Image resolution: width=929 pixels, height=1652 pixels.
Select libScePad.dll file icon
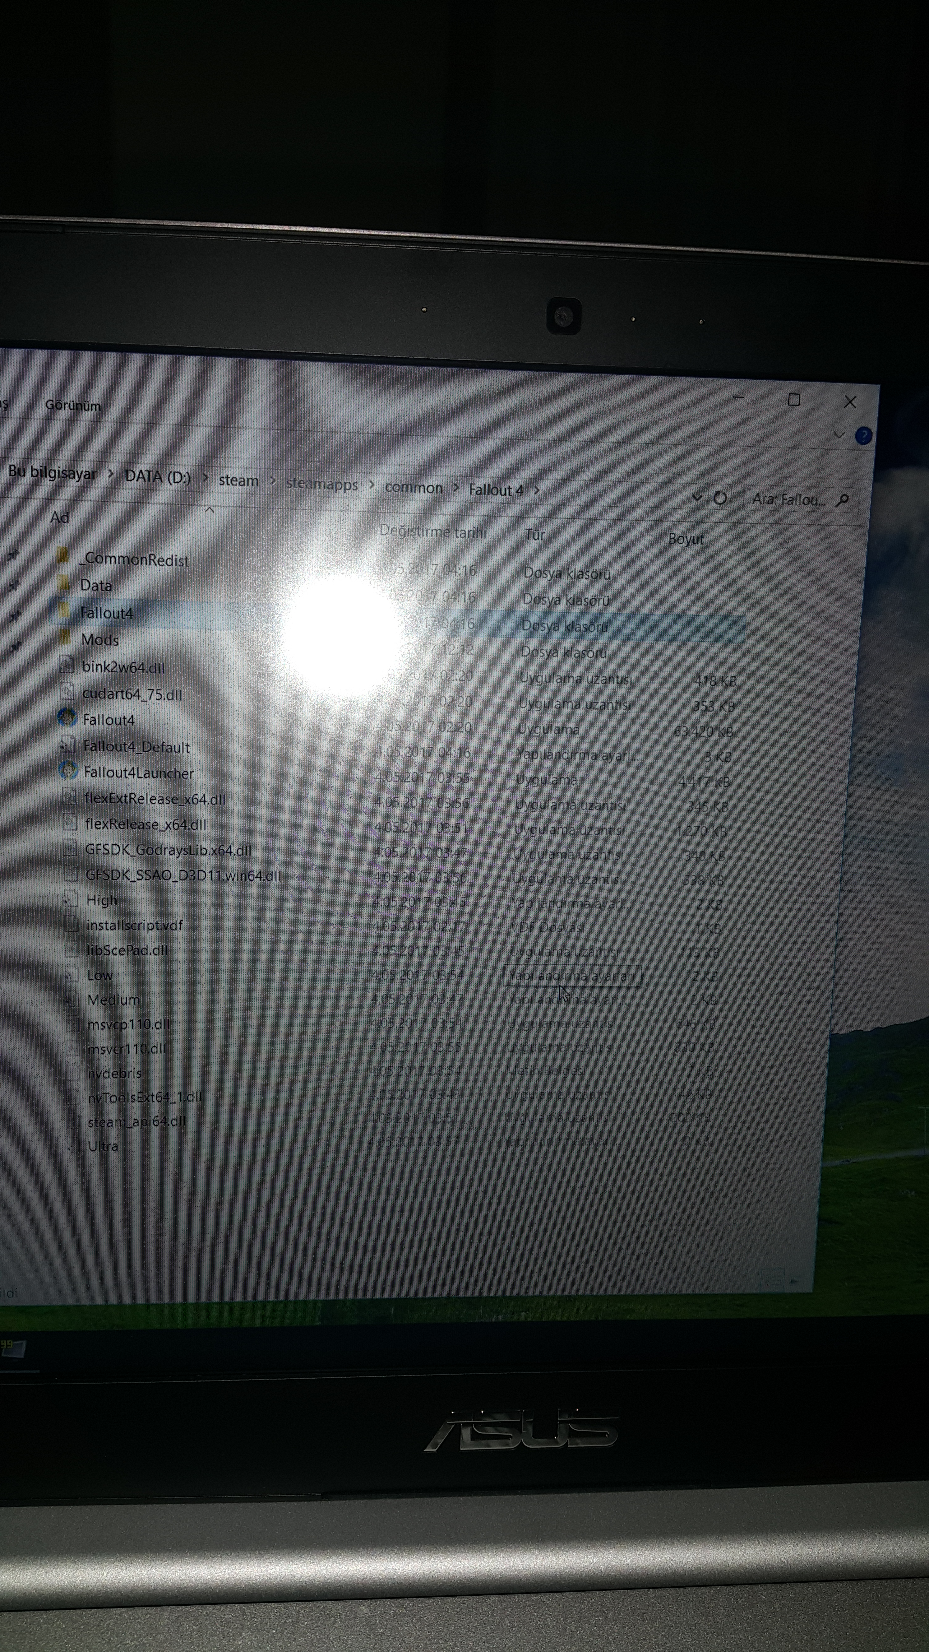(x=72, y=949)
